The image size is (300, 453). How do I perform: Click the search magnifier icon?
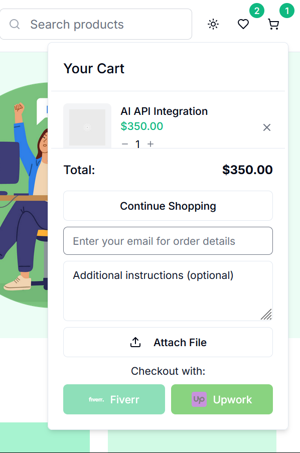click(x=15, y=24)
